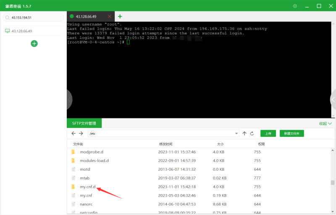Collapse the left sidebar with semicircle arrow handle
336x215 pixels.
69,99
